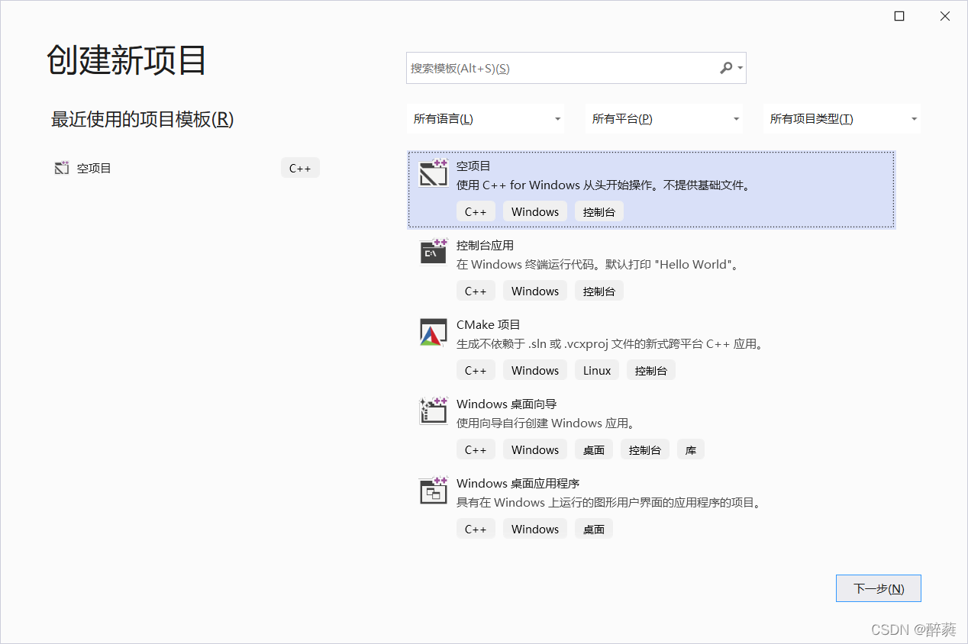Click the 空项目 template icon in results list
Screen dimensions: 968x644
click(x=434, y=173)
